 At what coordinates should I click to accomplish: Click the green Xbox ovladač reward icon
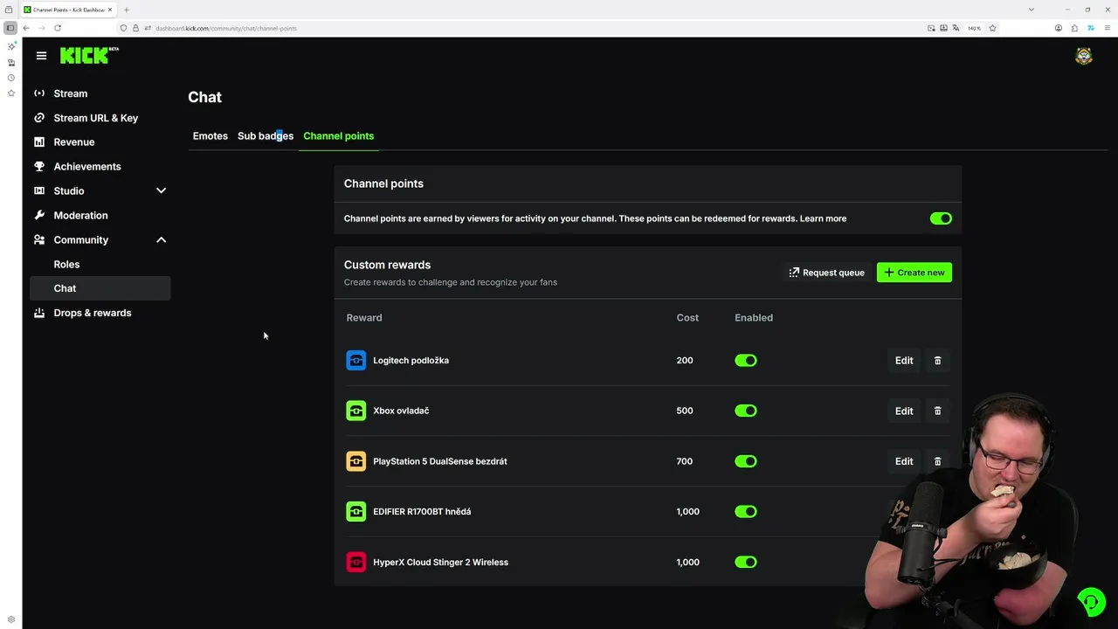[355, 411]
